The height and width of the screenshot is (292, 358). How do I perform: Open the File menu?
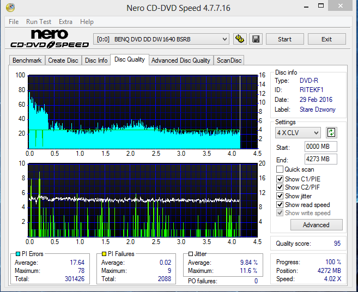click(14, 22)
